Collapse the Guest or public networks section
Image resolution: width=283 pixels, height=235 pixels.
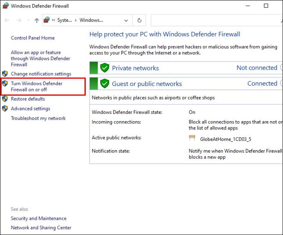coord(281,84)
